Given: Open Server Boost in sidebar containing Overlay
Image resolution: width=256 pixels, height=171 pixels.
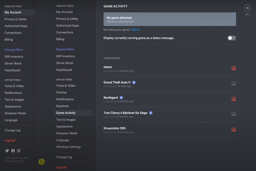Looking at the screenshot, I should 65,63.
